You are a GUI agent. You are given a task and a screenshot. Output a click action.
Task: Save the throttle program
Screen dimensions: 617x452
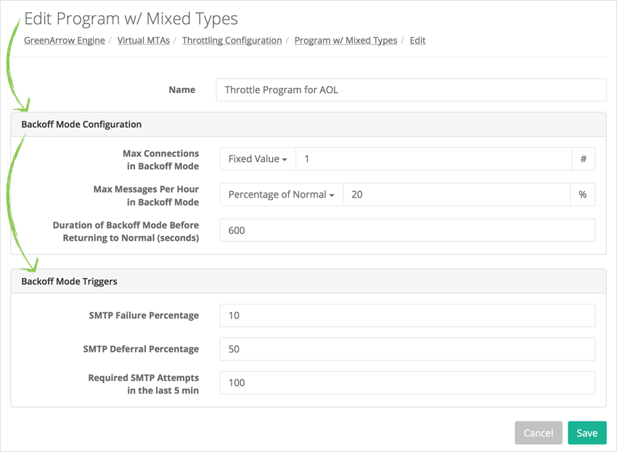[587, 433]
